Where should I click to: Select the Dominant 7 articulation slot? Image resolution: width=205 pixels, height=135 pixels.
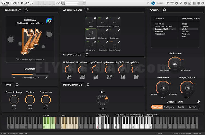coord(90,34)
